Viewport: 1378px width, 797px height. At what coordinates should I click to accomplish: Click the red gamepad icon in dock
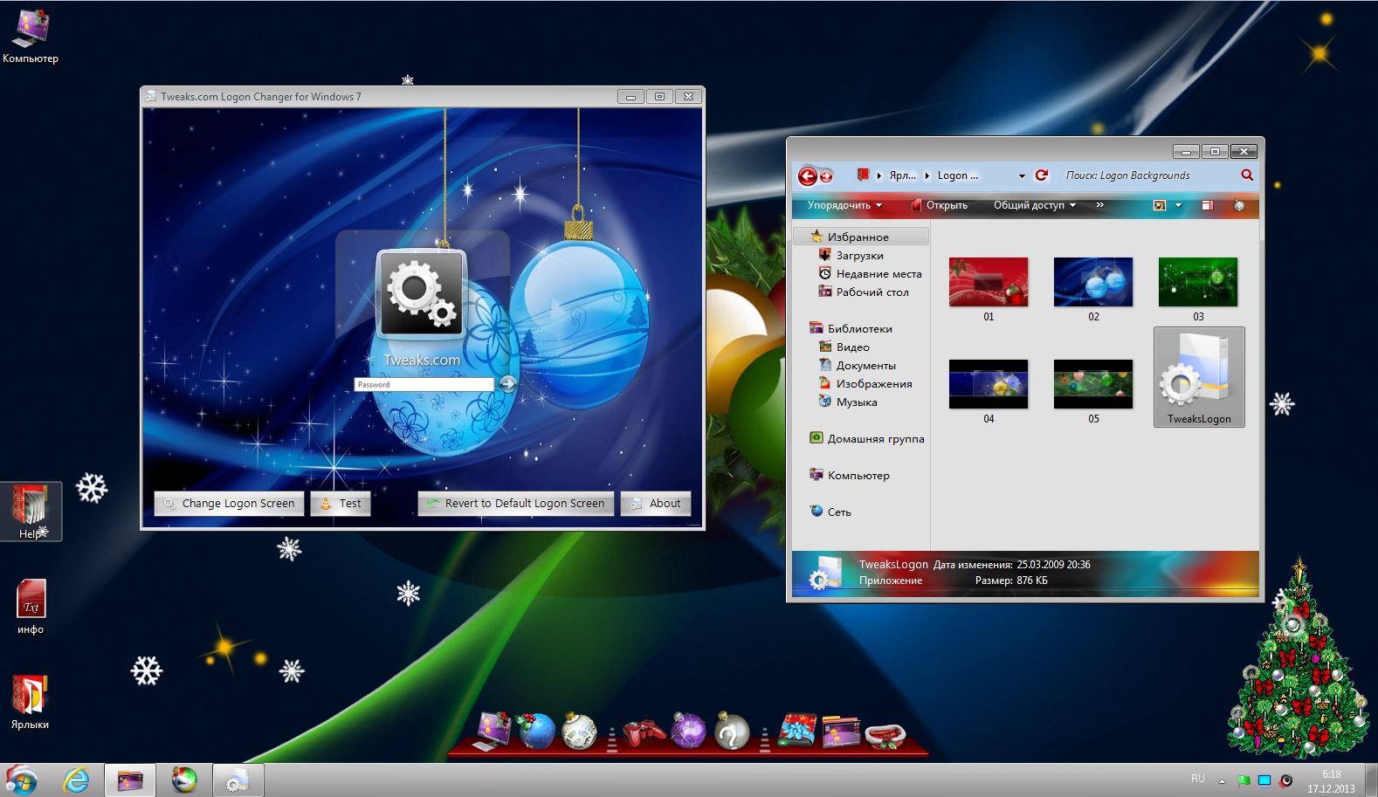coord(644,732)
